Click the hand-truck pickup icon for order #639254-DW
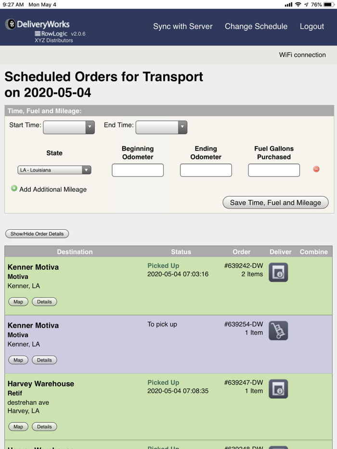The height and width of the screenshot is (449, 337). tap(278, 330)
